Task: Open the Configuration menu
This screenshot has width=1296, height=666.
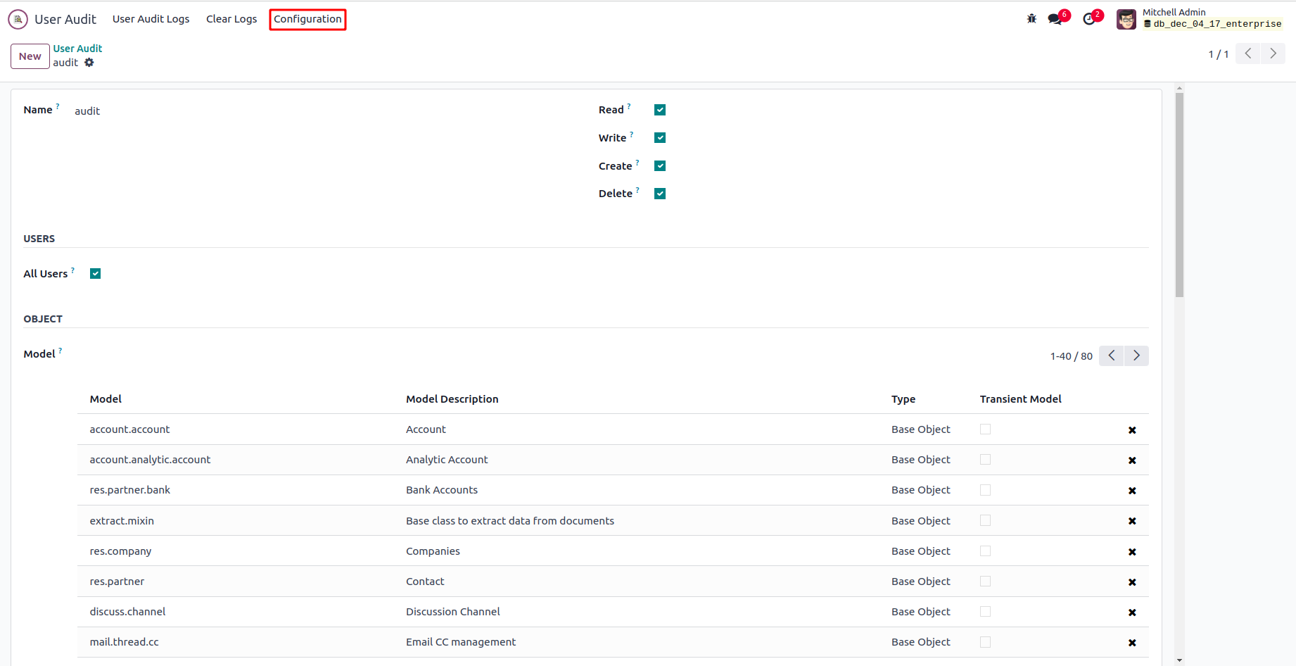Action: [307, 19]
